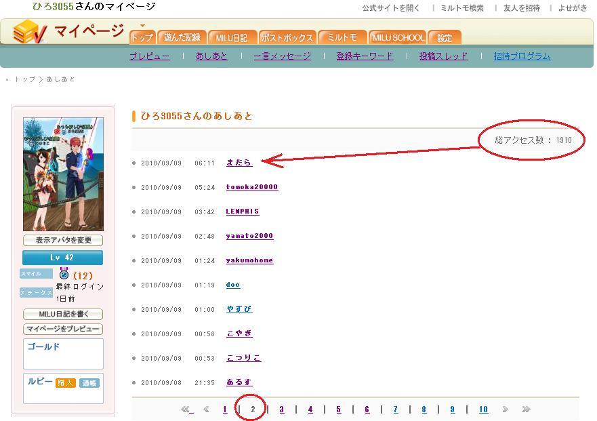Select the MILU SCHOOL tab
Viewport: 597px width, 421px height.
tap(398, 37)
